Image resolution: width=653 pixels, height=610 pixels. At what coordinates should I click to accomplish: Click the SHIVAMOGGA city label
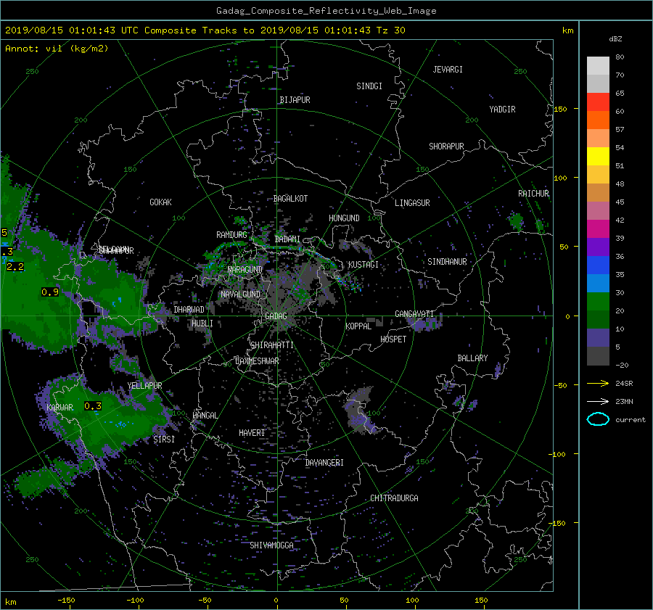pos(271,545)
